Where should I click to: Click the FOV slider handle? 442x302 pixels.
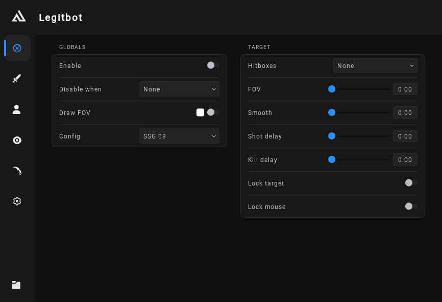[332, 89]
